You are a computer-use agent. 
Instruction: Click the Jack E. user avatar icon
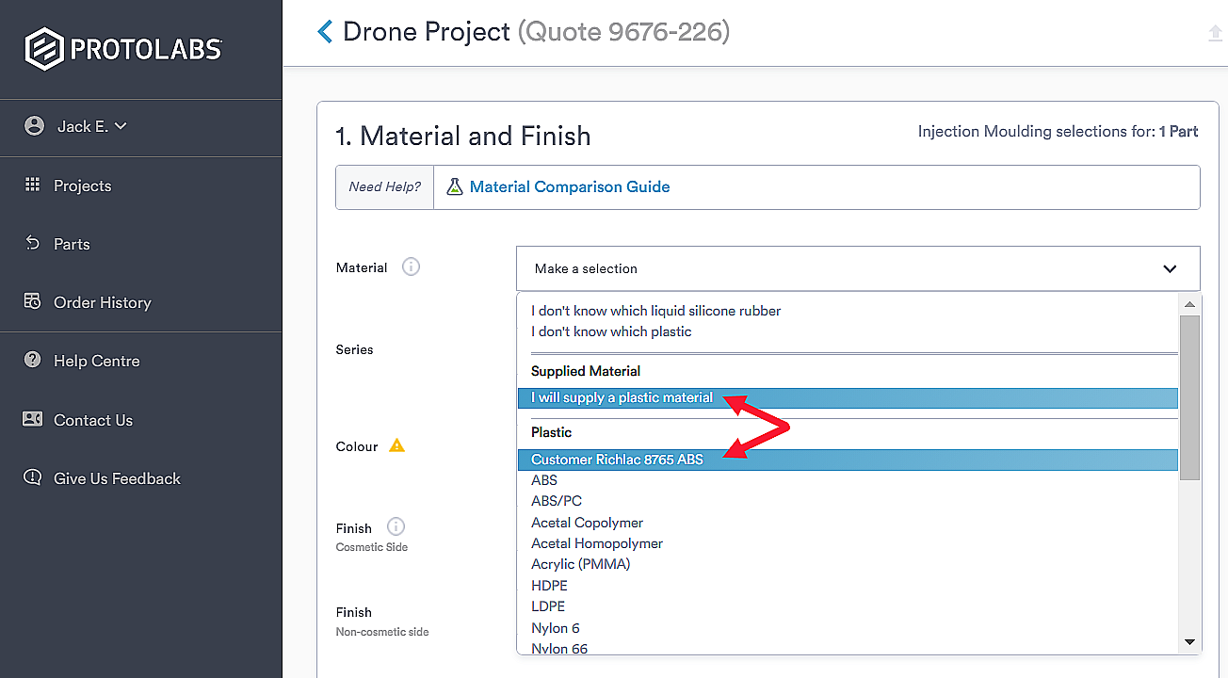(x=35, y=126)
